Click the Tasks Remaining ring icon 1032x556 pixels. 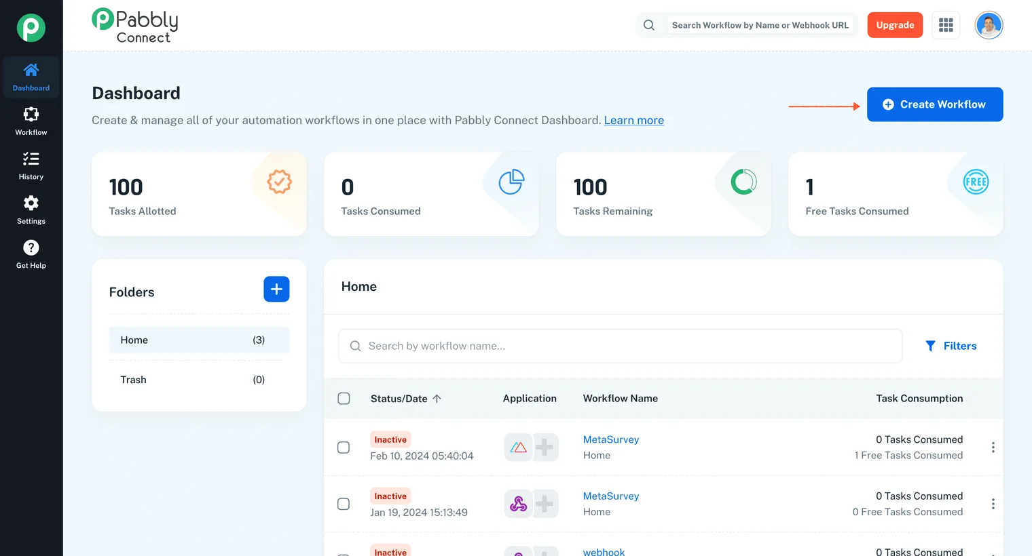(x=743, y=182)
